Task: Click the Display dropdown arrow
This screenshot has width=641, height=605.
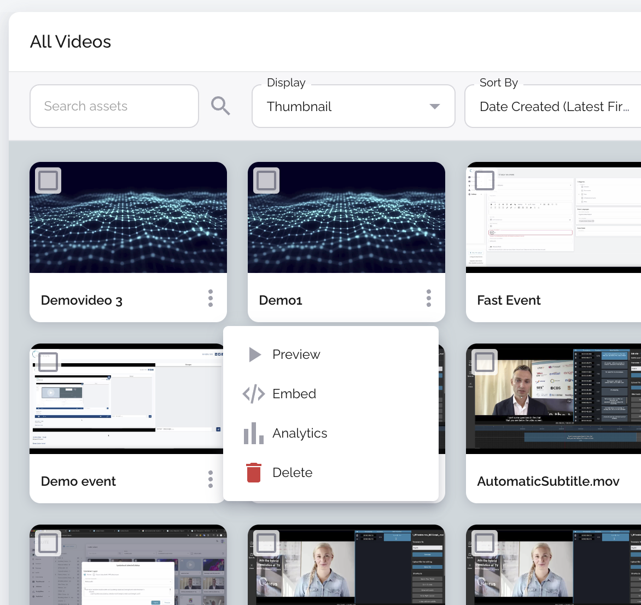Action: [435, 107]
